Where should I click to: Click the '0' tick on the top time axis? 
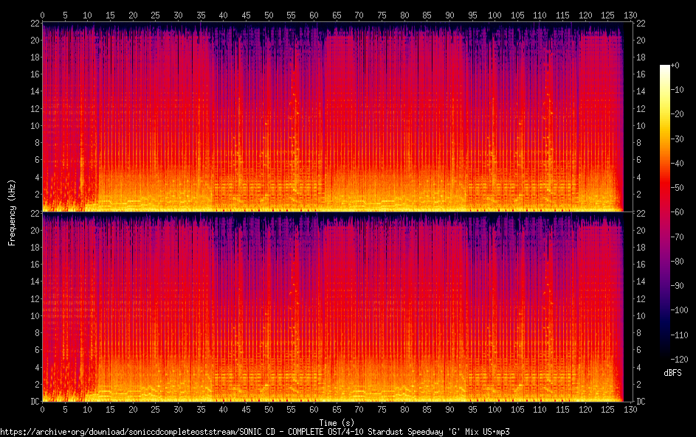point(42,15)
